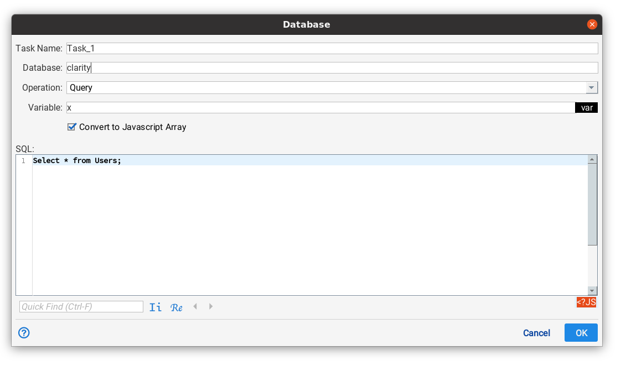Click the black var badge beside Variable field
The height and width of the screenshot is (376, 626).
pyautogui.click(x=586, y=107)
